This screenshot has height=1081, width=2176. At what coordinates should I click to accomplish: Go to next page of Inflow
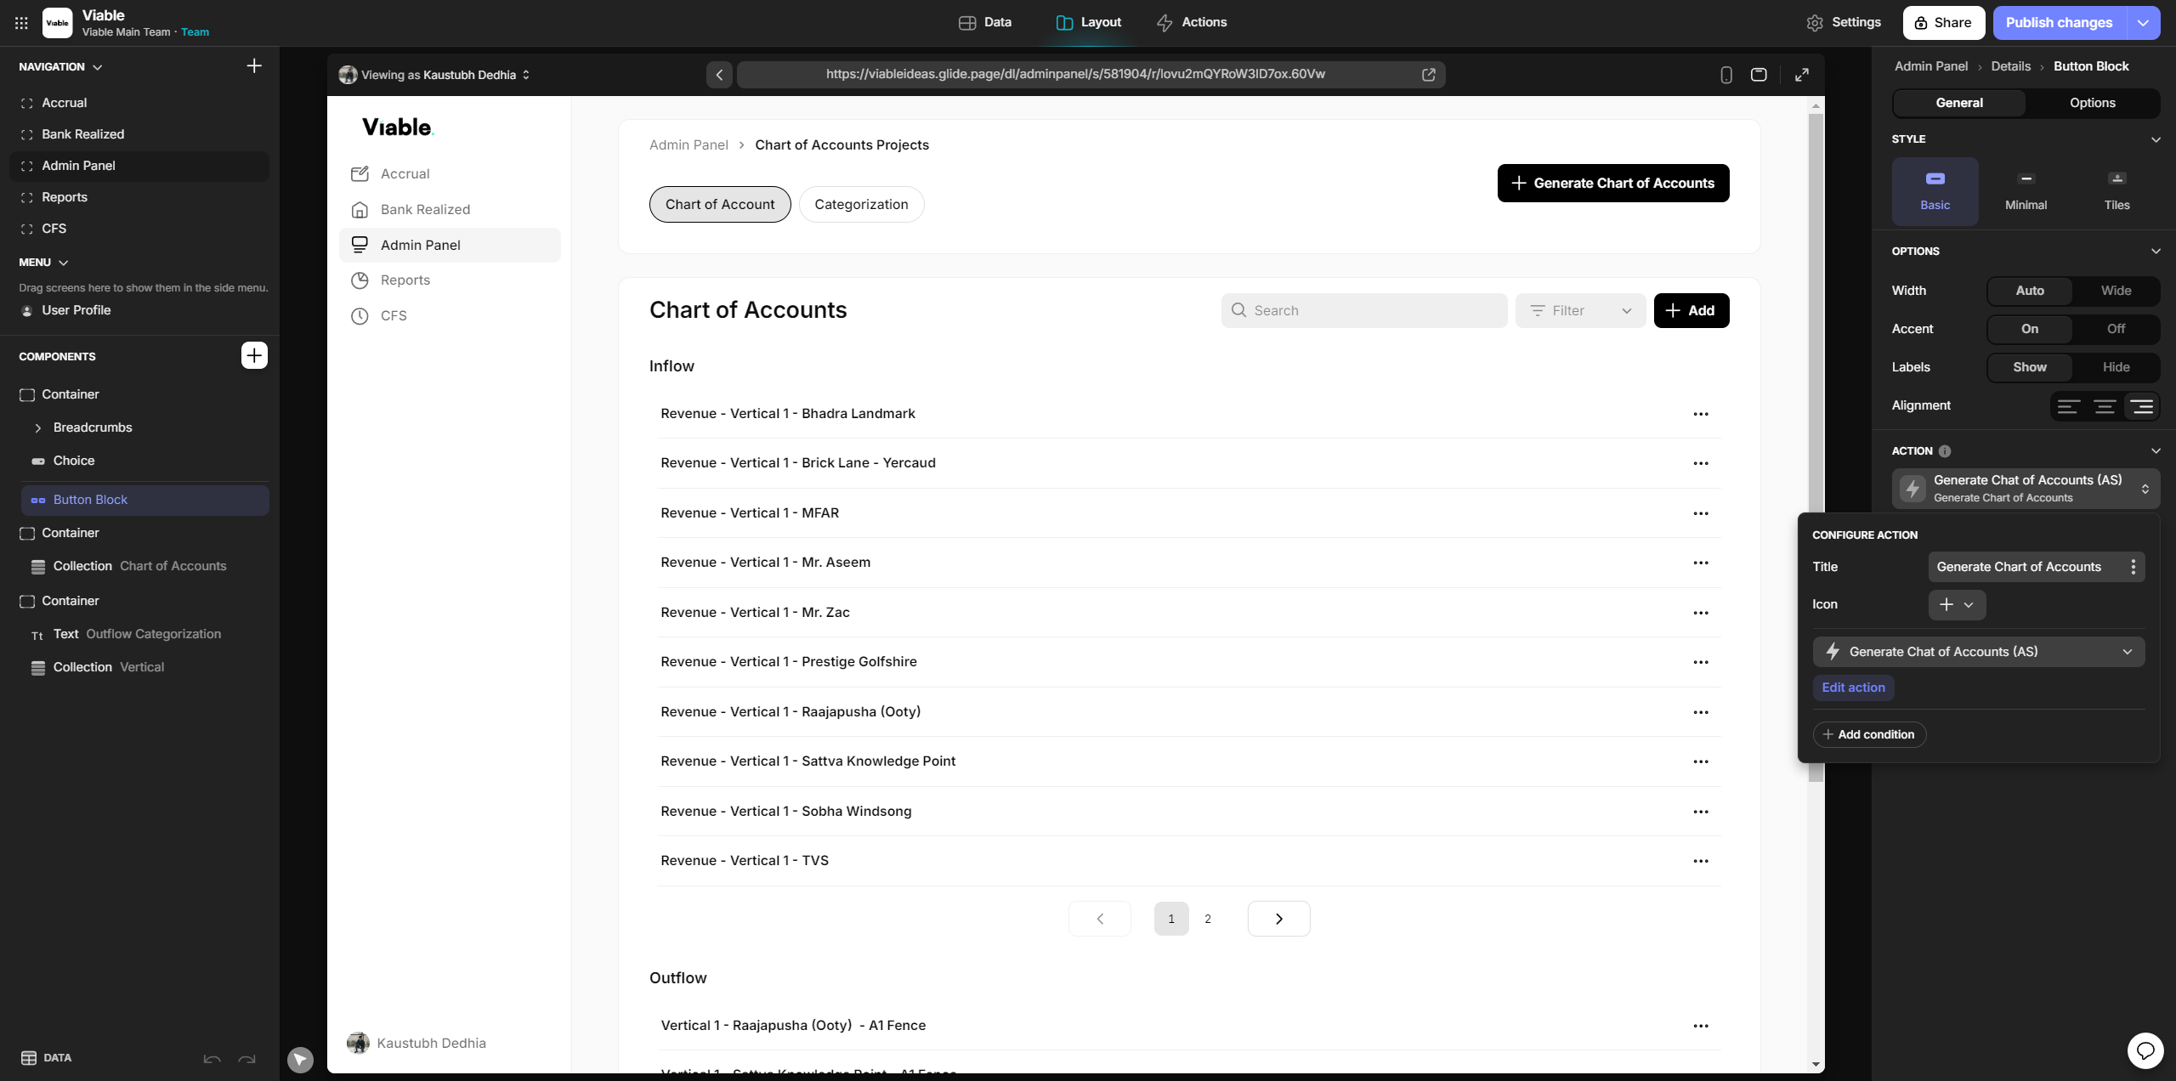click(x=1278, y=919)
